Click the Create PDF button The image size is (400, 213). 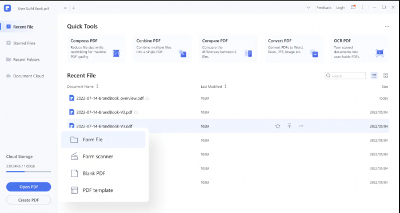click(x=29, y=200)
